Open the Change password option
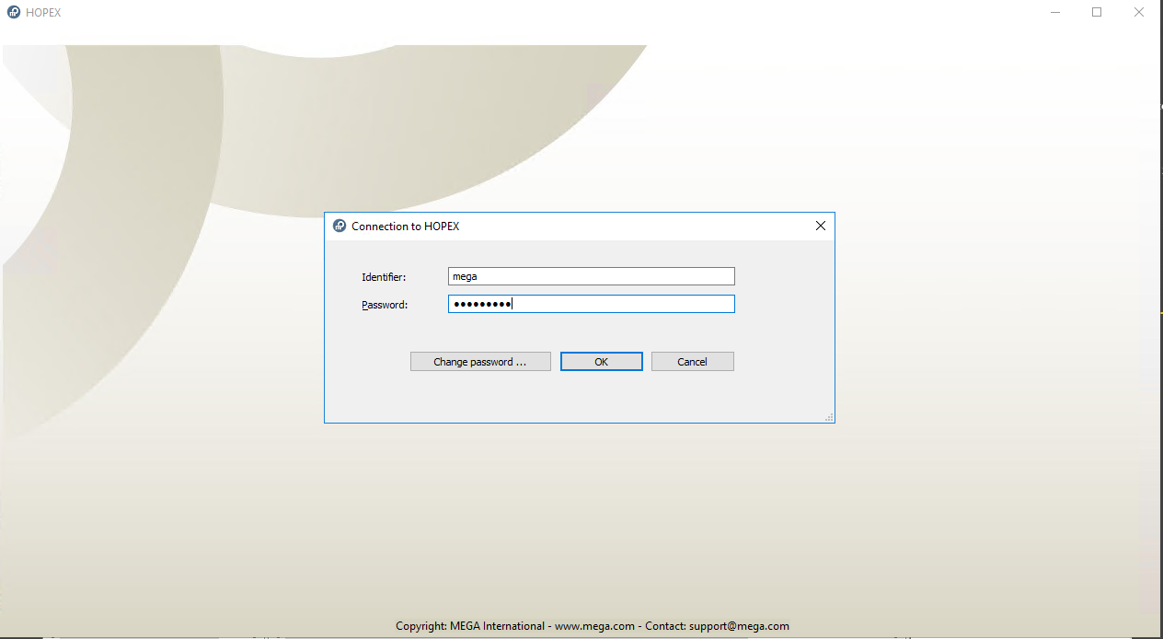The height and width of the screenshot is (639, 1163). point(480,362)
